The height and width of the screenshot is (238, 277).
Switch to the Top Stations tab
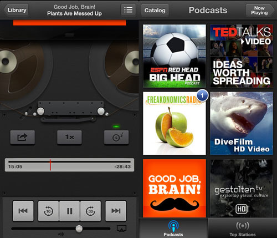(243, 228)
